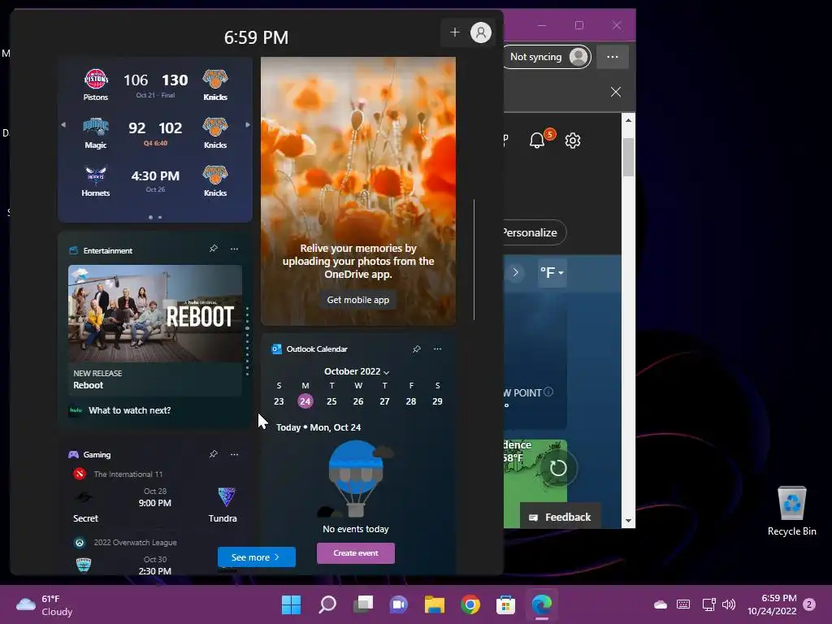Open notification center count badge
The width and height of the screenshot is (832, 624).
[809, 604]
